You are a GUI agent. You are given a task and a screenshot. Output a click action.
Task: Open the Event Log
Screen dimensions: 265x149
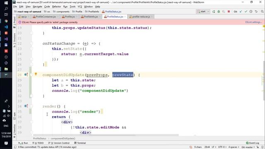click(253, 143)
